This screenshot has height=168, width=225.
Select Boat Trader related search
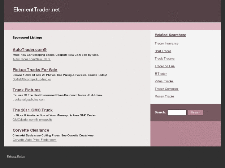[x=163, y=51]
